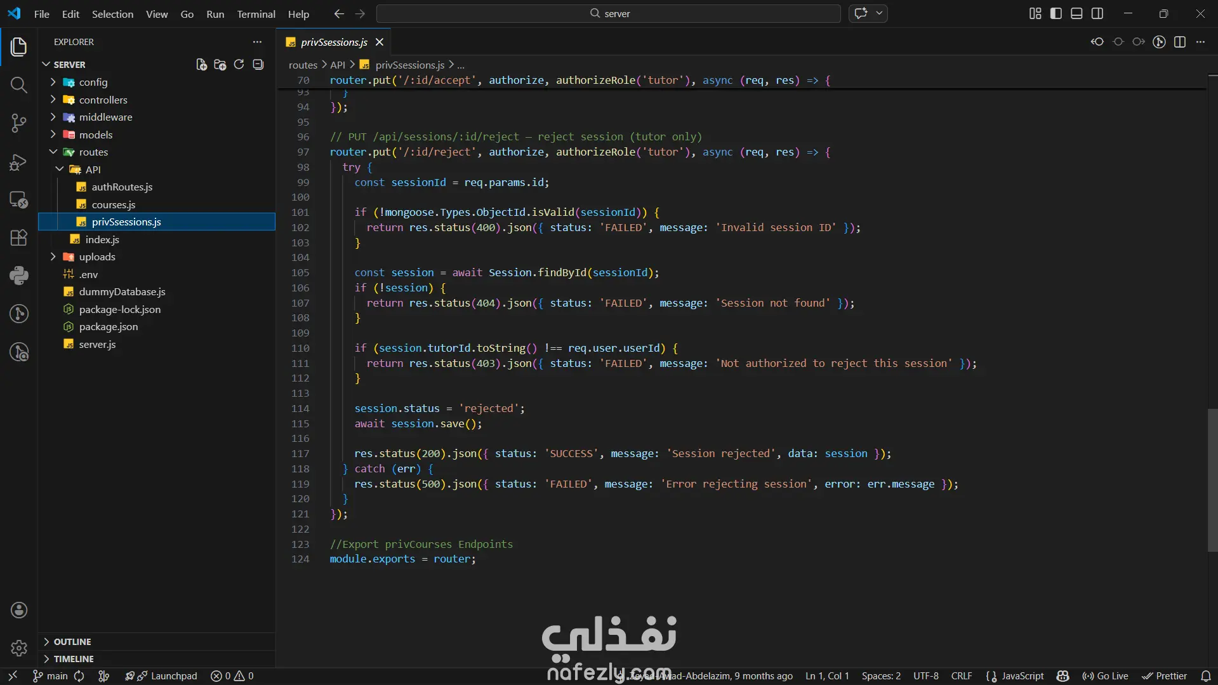The height and width of the screenshot is (685, 1218).
Task: Select the privSsessions.js editor tab
Action: point(334,42)
